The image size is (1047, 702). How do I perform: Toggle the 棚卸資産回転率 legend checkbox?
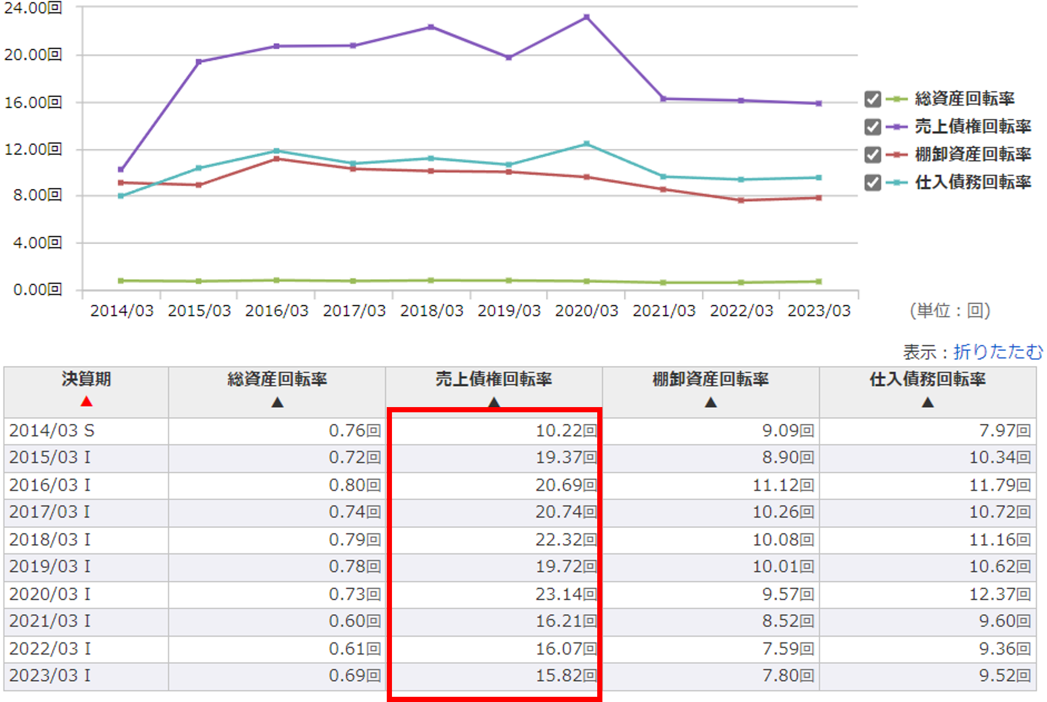[x=872, y=154]
